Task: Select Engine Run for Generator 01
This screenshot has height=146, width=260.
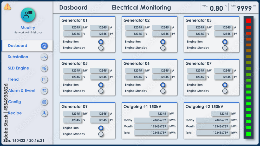Action: tap(101, 42)
